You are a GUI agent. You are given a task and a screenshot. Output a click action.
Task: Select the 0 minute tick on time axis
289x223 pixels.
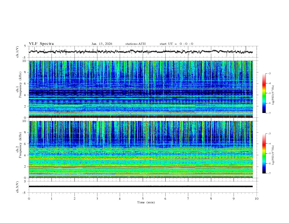point(29,199)
